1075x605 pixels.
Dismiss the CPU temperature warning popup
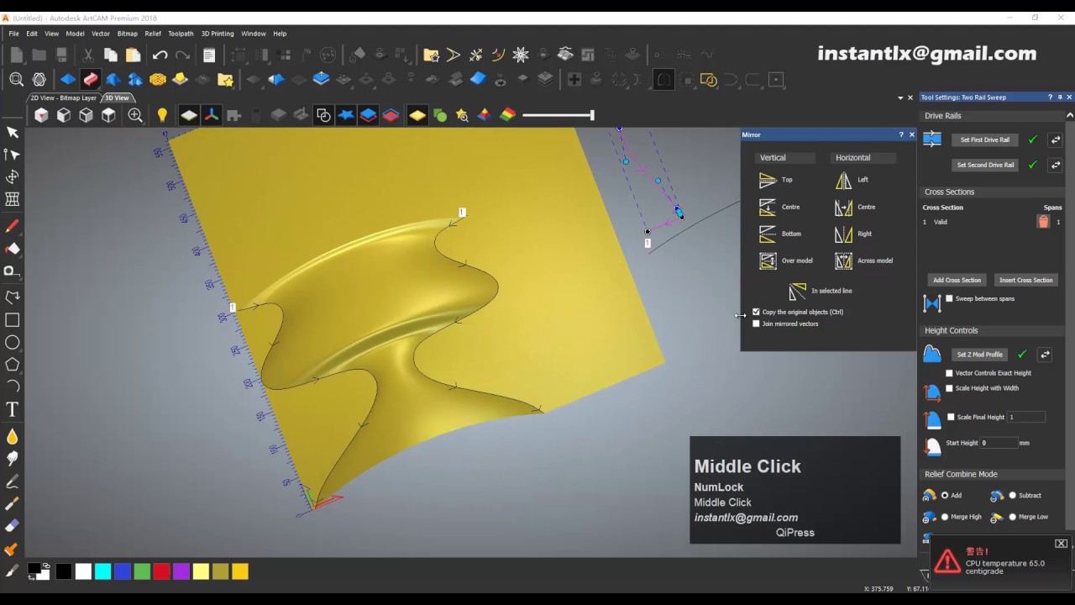click(1062, 544)
